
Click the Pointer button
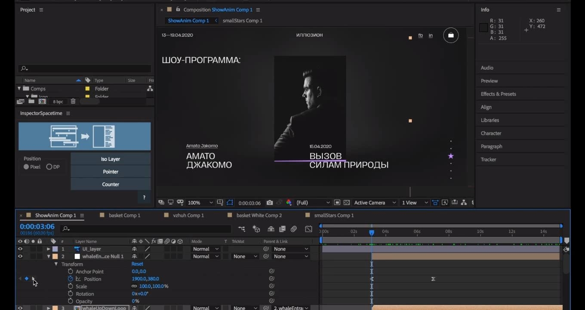click(111, 171)
